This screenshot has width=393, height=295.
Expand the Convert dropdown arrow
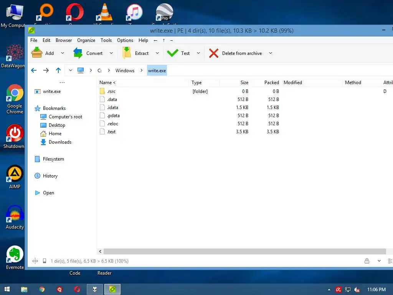(111, 53)
